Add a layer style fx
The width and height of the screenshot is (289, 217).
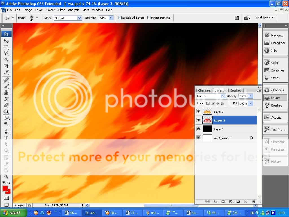[215, 201]
